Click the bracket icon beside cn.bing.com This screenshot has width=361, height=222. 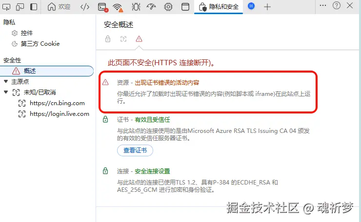22,103
